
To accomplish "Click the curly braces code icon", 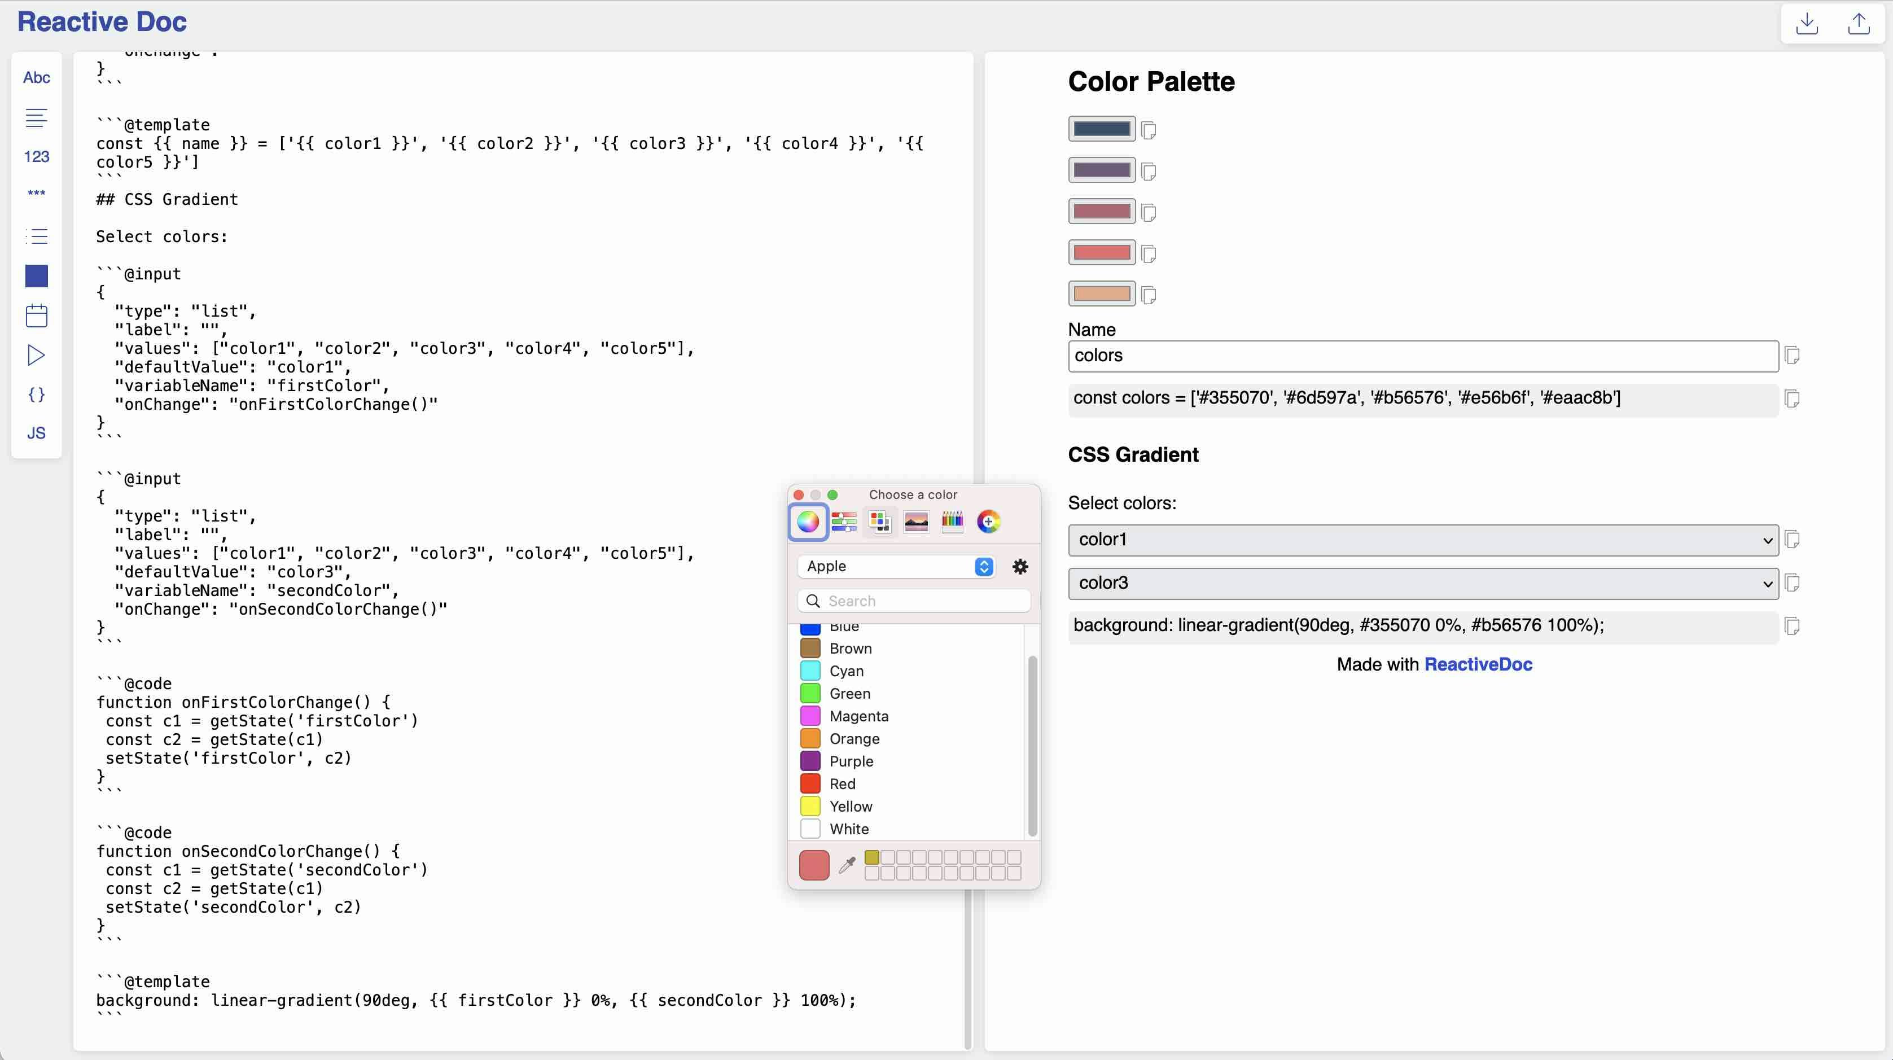I will pos(36,395).
